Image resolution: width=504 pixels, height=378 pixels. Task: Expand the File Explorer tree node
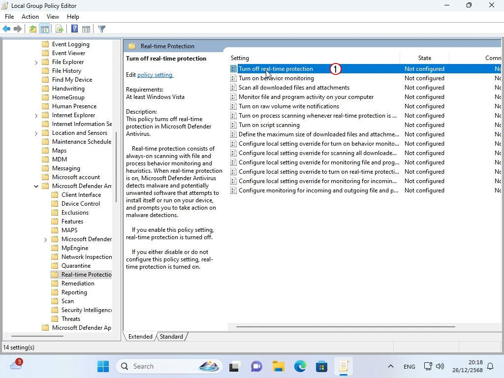tap(36, 62)
